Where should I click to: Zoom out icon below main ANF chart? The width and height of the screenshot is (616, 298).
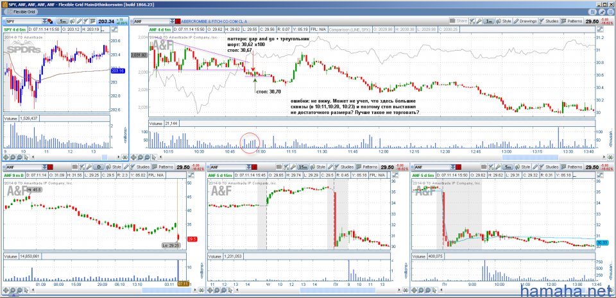tap(148, 157)
